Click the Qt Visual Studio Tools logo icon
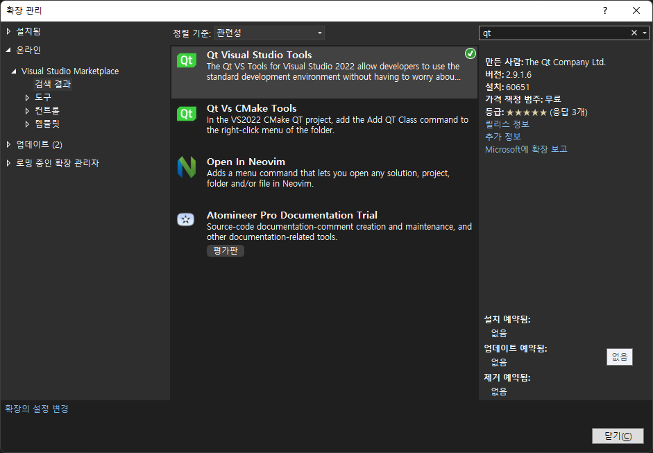Image resolution: width=653 pixels, height=453 pixels. click(x=186, y=61)
